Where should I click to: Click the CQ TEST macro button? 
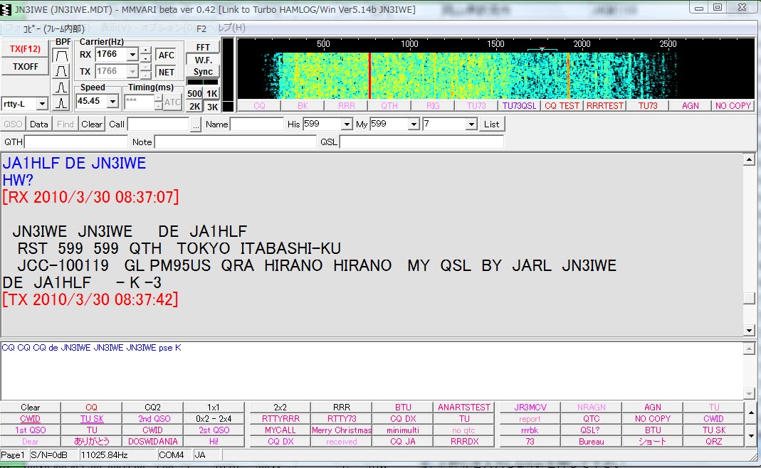click(x=562, y=106)
